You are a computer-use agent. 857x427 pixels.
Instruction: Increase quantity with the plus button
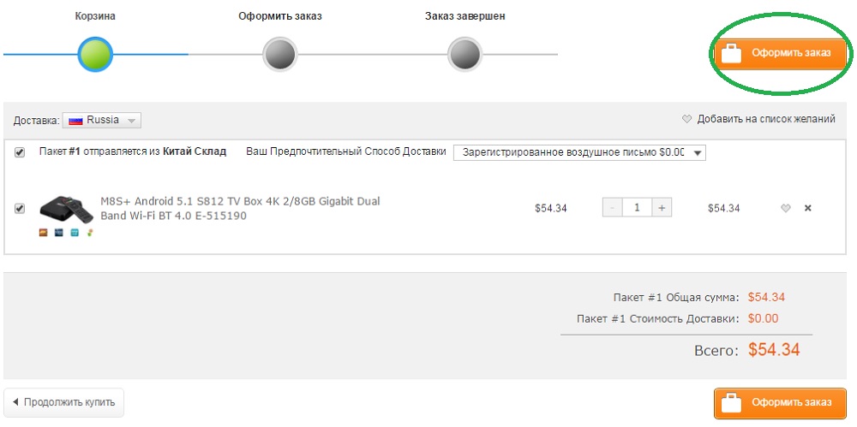tap(661, 208)
